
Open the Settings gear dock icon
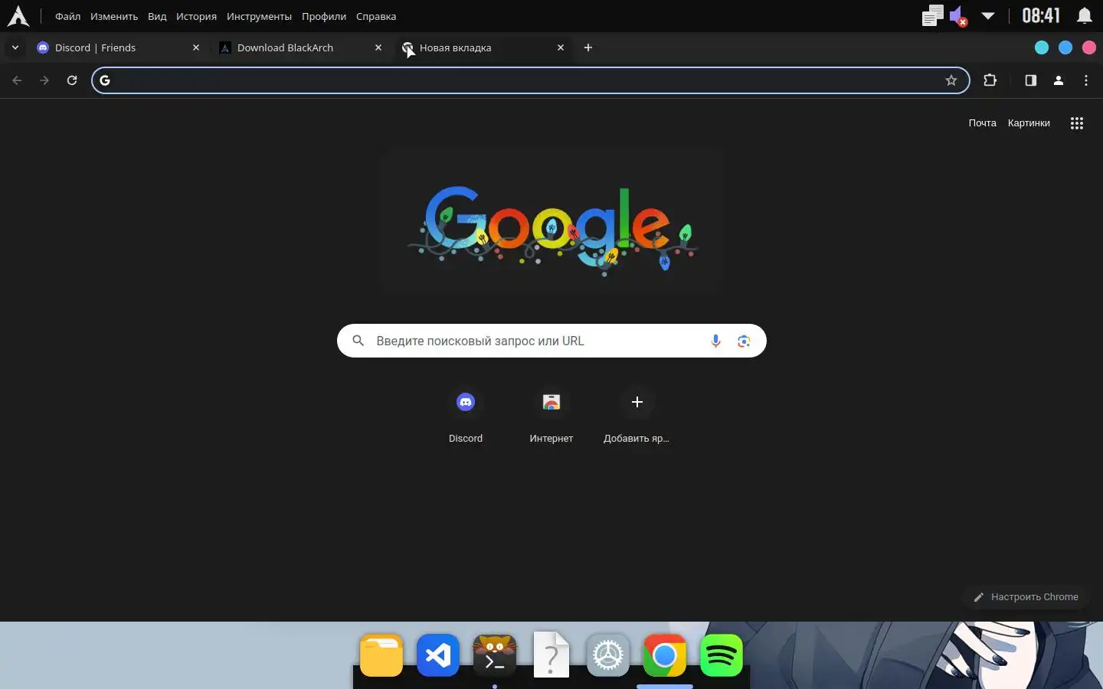pyautogui.click(x=608, y=656)
